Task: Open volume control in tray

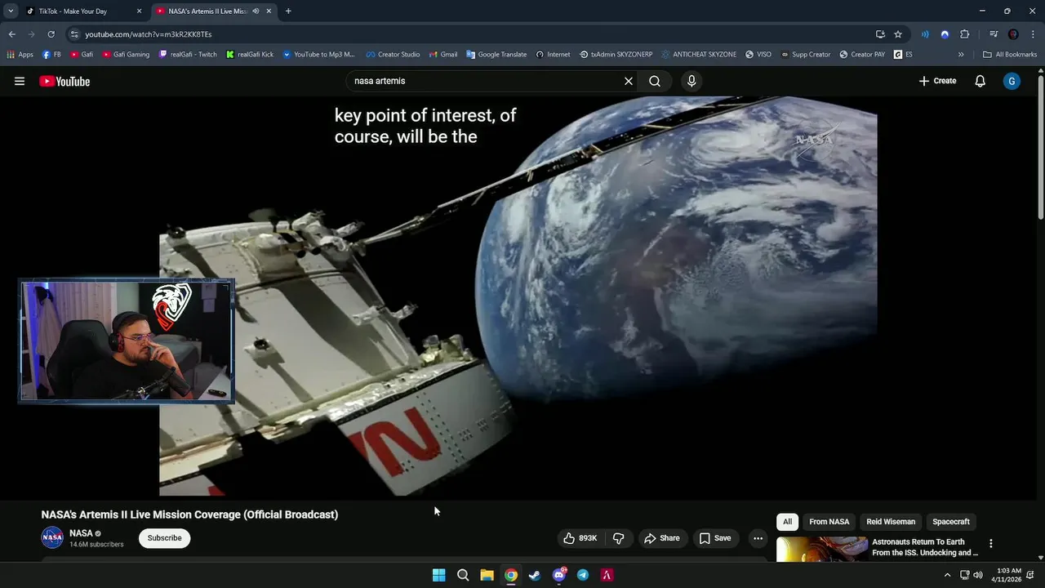Action: (x=978, y=575)
